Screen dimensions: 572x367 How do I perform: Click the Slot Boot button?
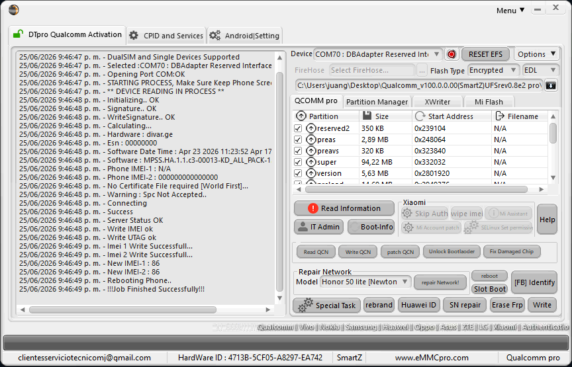point(489,289)
